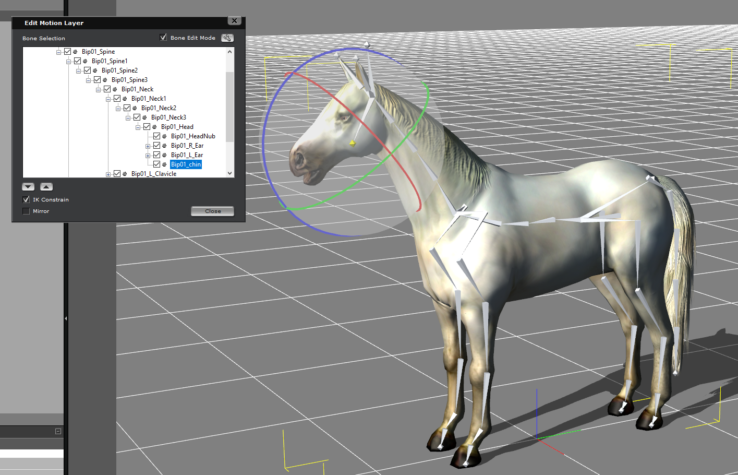The height and width of the screenshot is (475, 738).
Task: Uncheck the Bip01_Spine1 bone checkbox
Action: (77, 61)
